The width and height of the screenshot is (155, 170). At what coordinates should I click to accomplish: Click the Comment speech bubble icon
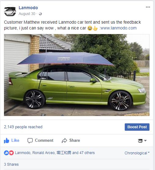coord(30,141)
